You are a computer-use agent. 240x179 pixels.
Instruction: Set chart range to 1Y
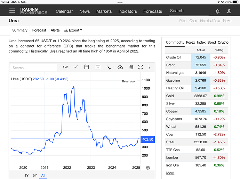click(x=26, y=176)
